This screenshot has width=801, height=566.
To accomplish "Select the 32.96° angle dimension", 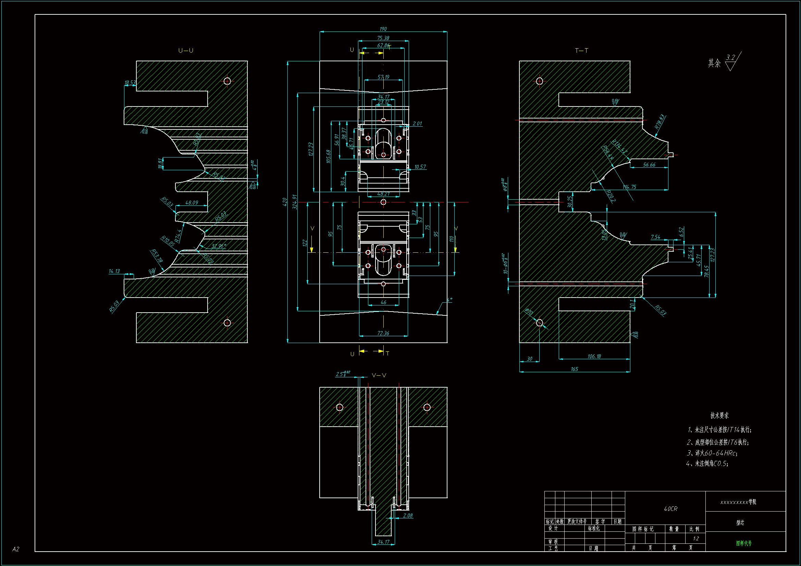I will (219, 246).
